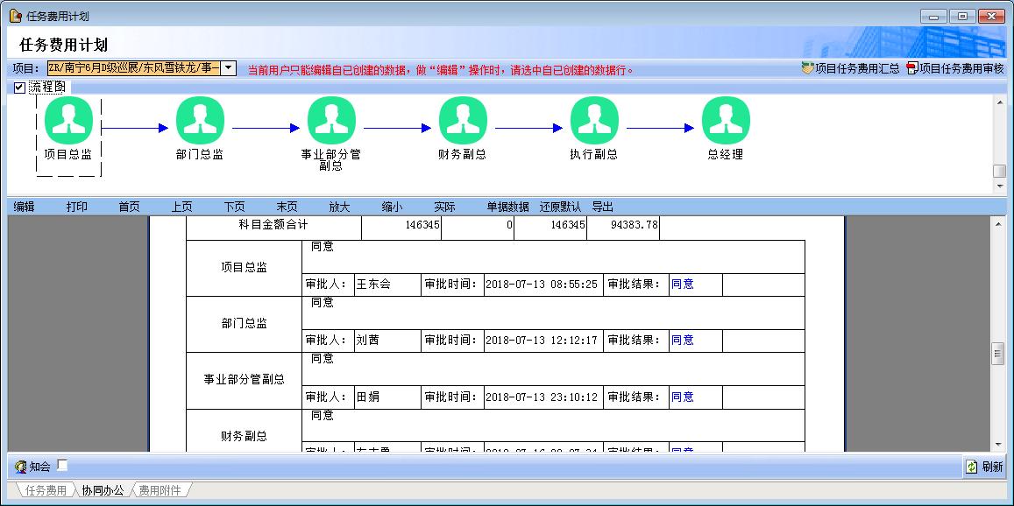Image resolution: width=1014 pixels, height=506 pixels.
Task: Go to 下页 in report toolbar
Action: tap(234, 207)
